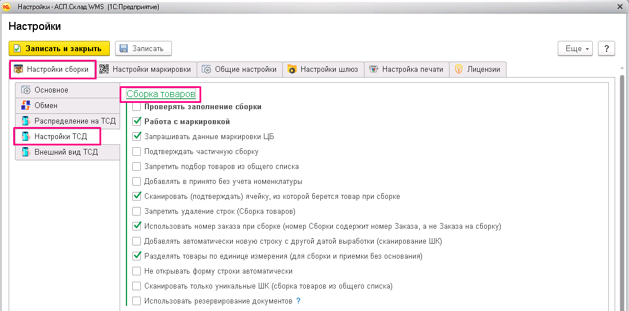Click the badge icon for Лицензии
The height and width of the screenshot is (311, 629).
(x=458, y=70)
